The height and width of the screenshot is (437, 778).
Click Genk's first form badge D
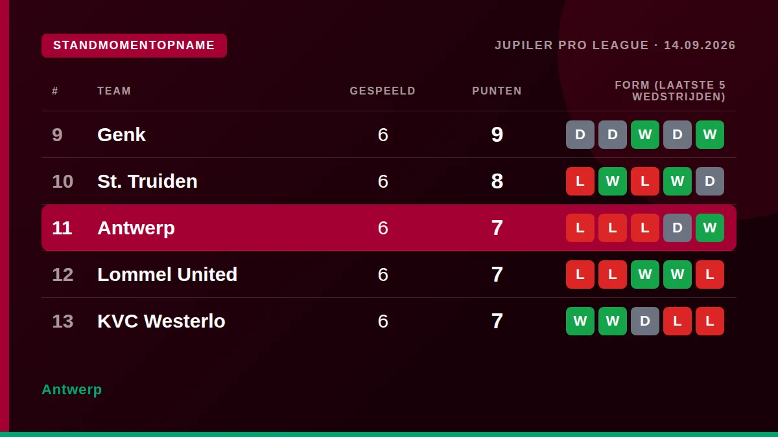click(x=580, y=135)
